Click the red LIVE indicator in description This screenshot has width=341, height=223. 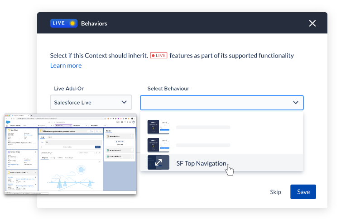coord(159,56)
